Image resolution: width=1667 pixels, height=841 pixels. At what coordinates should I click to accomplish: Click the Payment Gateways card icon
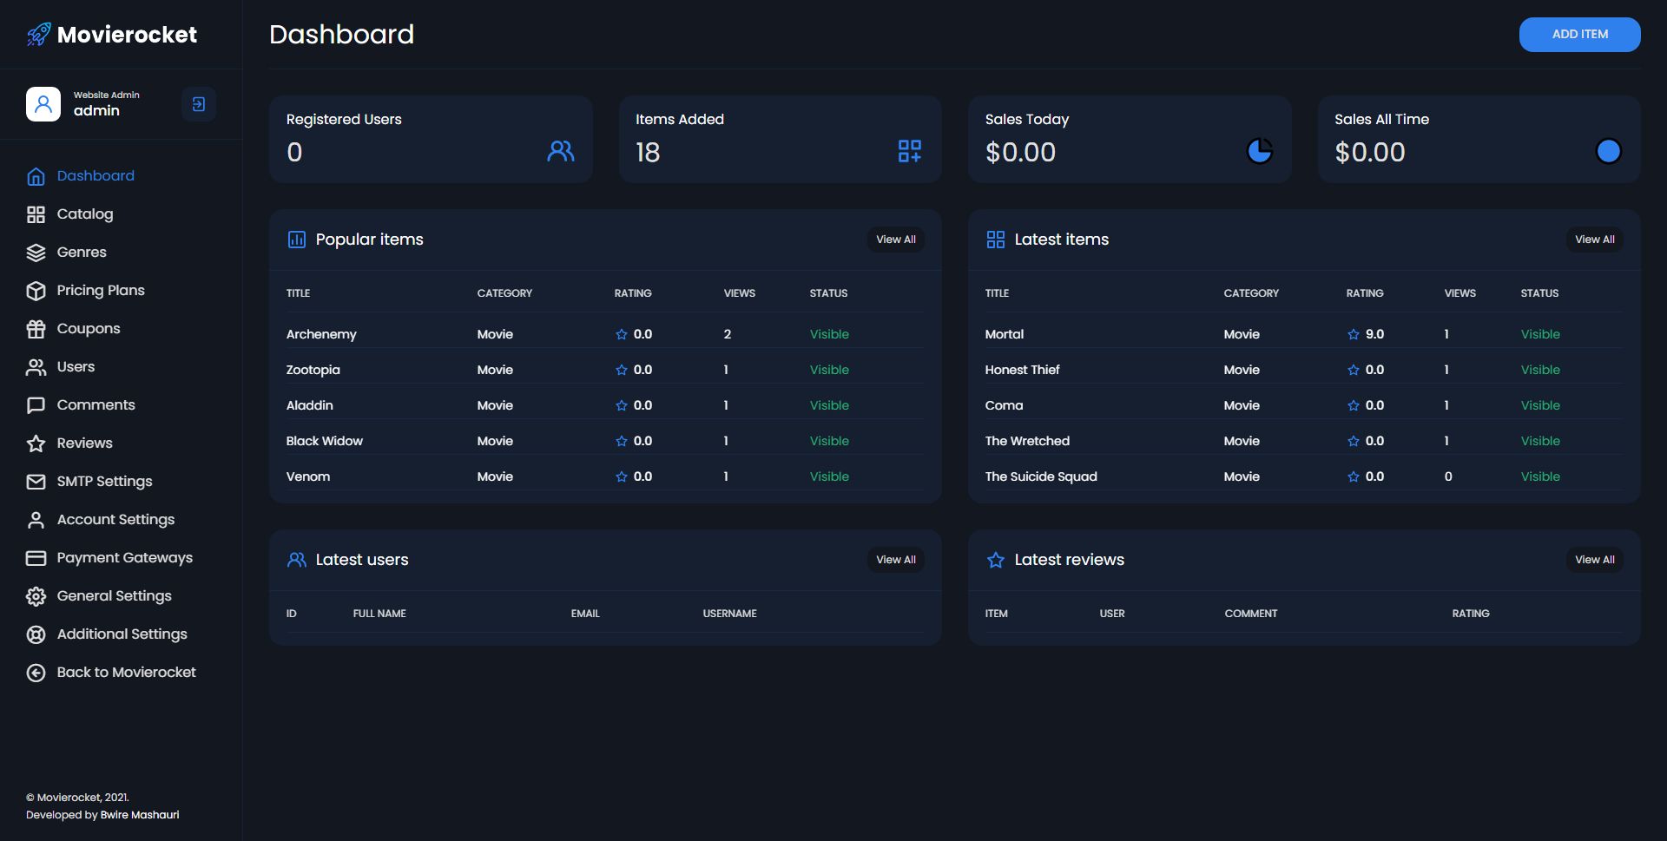click(36, 558)
